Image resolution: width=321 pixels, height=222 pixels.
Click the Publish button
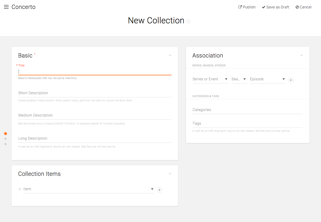[x=247, y=7]
